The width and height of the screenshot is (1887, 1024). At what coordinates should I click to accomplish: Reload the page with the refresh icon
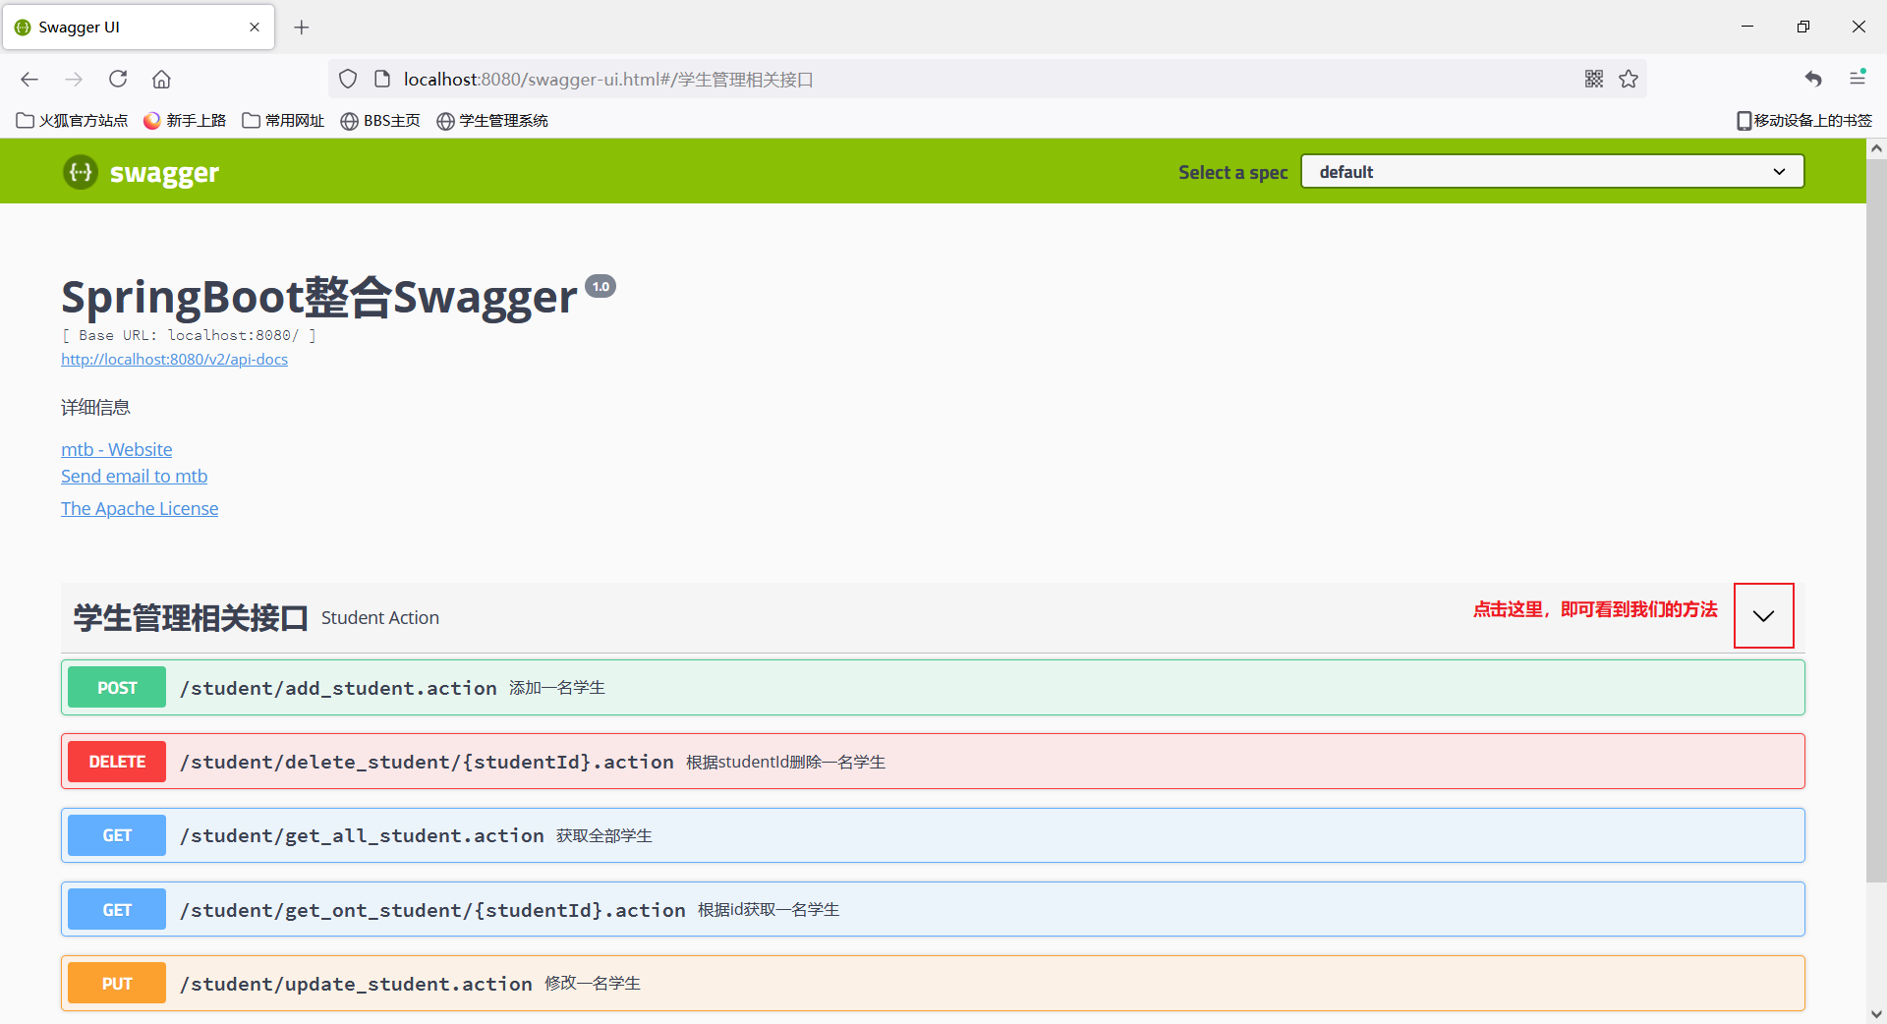point(118,80)
